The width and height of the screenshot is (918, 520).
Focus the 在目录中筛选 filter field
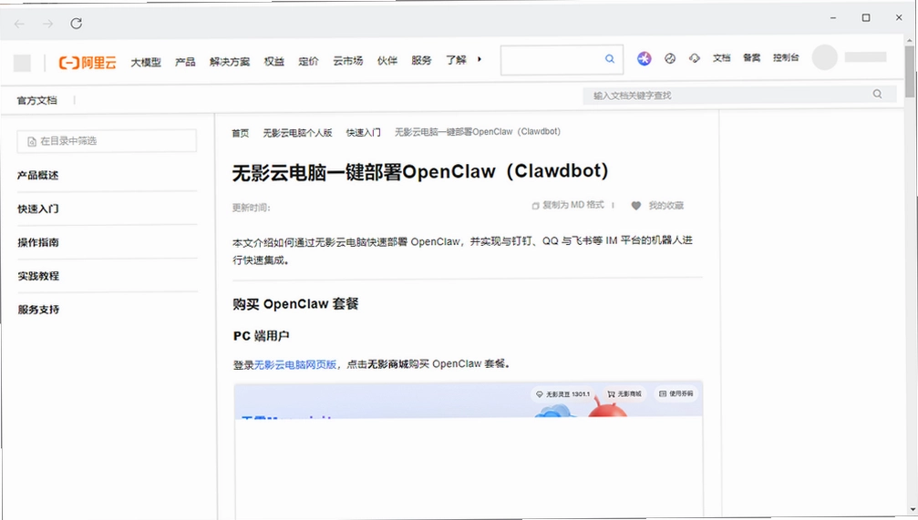[108, 141]
